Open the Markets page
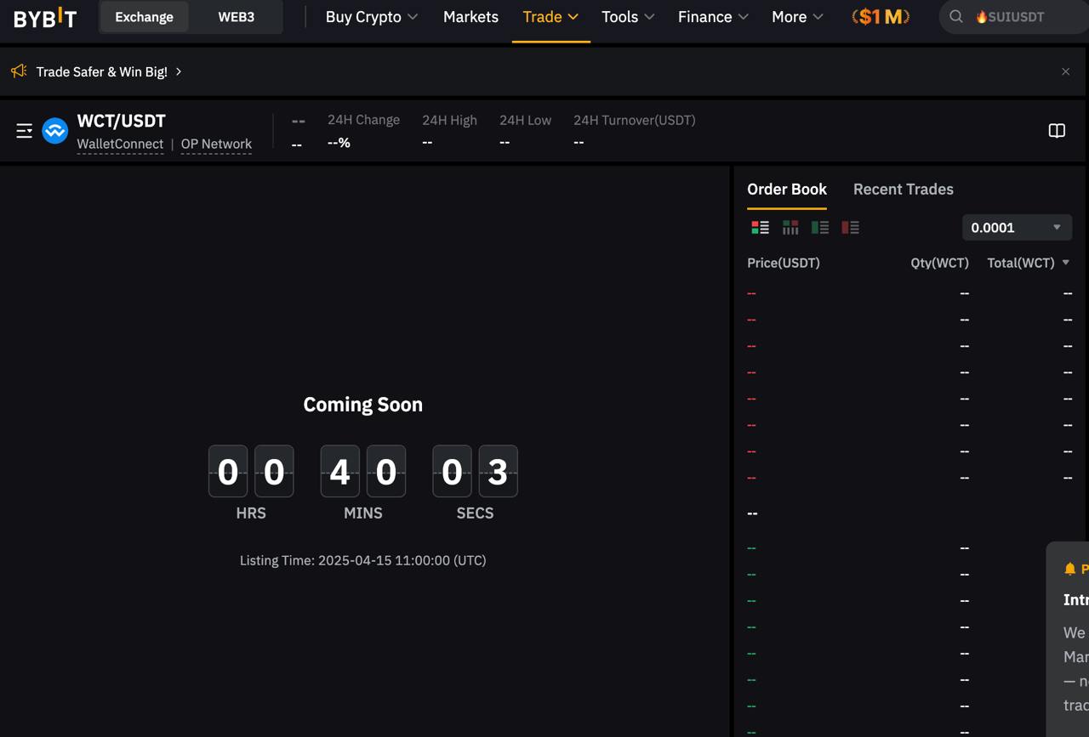This screenshot has height=737, width=1089. tap(470, 17)
